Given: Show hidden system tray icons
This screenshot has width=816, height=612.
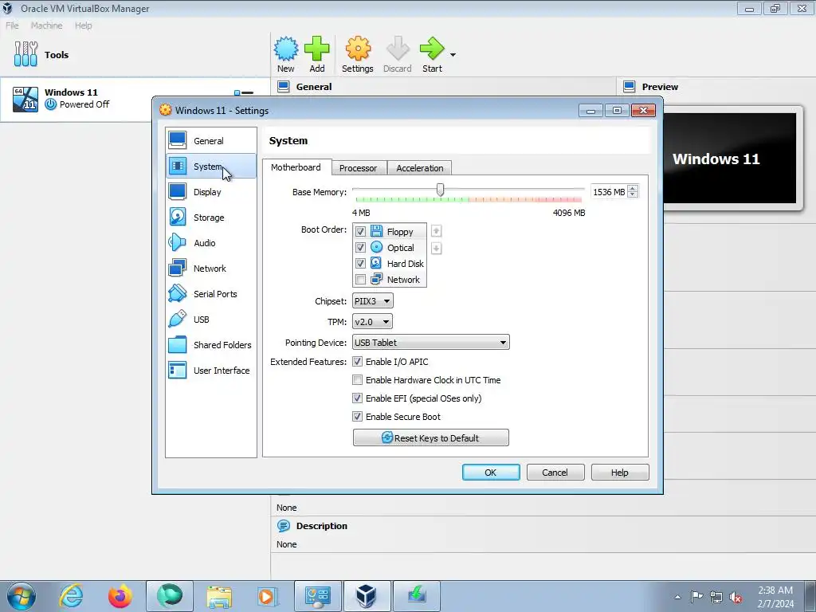Looking at the screenshot, I should (x=677, y=597).
